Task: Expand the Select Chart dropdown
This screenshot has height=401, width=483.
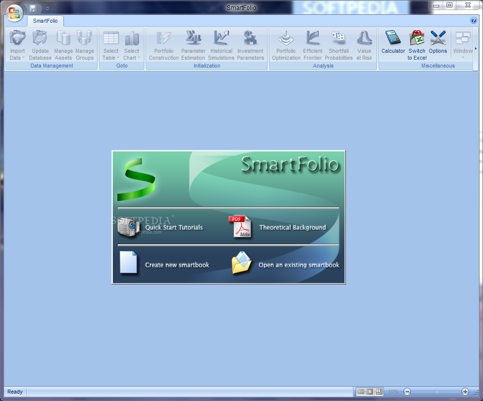Action: (132, 45)
